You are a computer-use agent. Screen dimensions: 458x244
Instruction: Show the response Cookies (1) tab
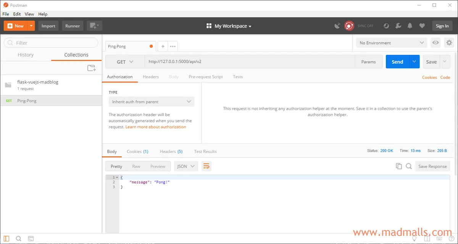tap(137, 151)
